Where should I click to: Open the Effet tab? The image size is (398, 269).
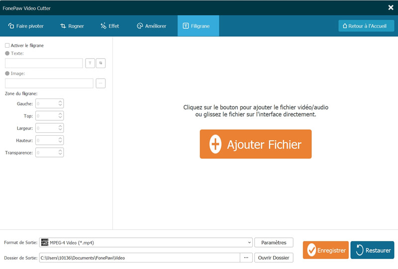pyautogui.click(x=110, y=26)
